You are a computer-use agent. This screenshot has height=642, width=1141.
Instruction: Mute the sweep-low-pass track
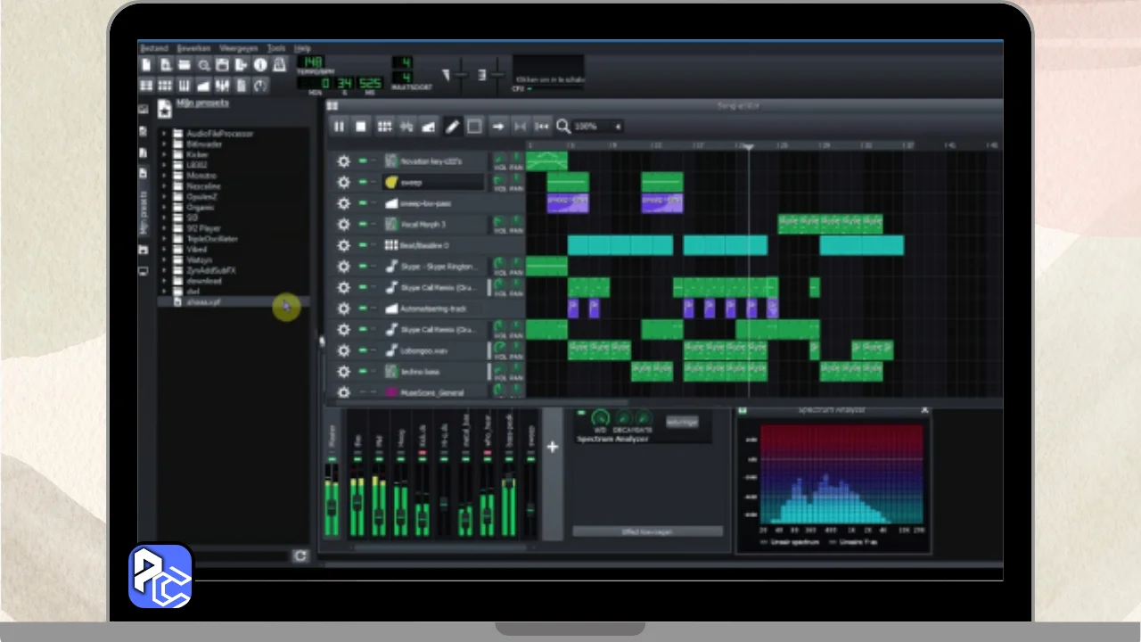(x=363, y=203)
